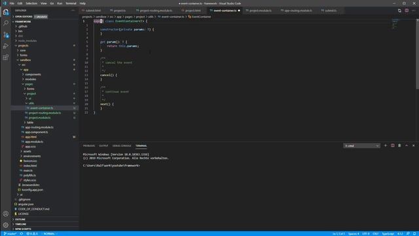The image size is (419, 236).
Task: Open the Extensions view
Action: click(6, 58)
